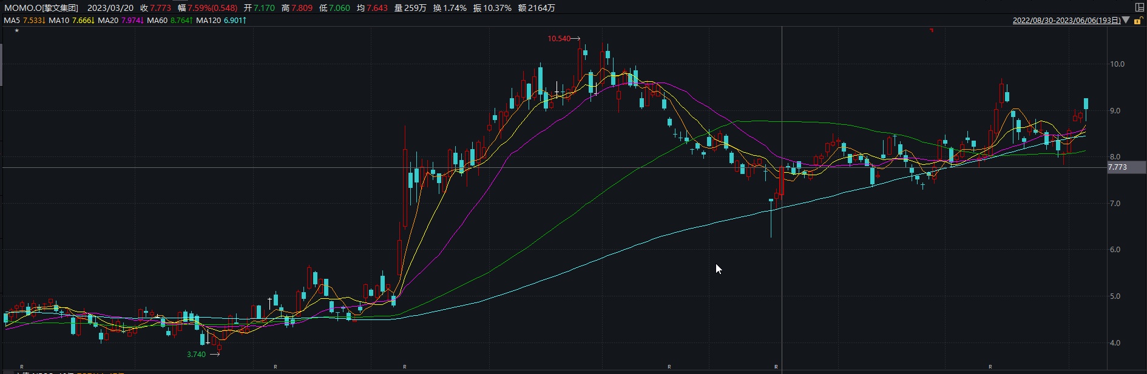Click the 10.540 high price annotation
The image size is (1147, 374).
pyautogui.click(x=559, y=39)
